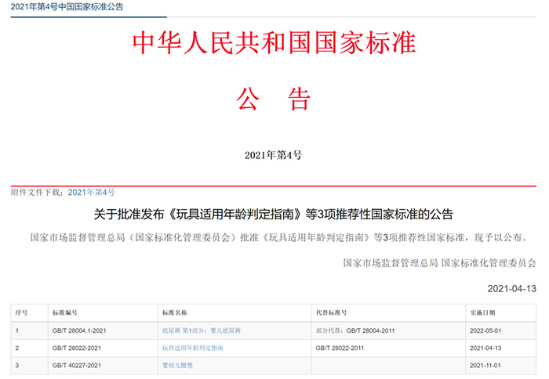Click the announcement date 2021-04-13 above the table
The image size is (549, 379).
tap(512, 287)
